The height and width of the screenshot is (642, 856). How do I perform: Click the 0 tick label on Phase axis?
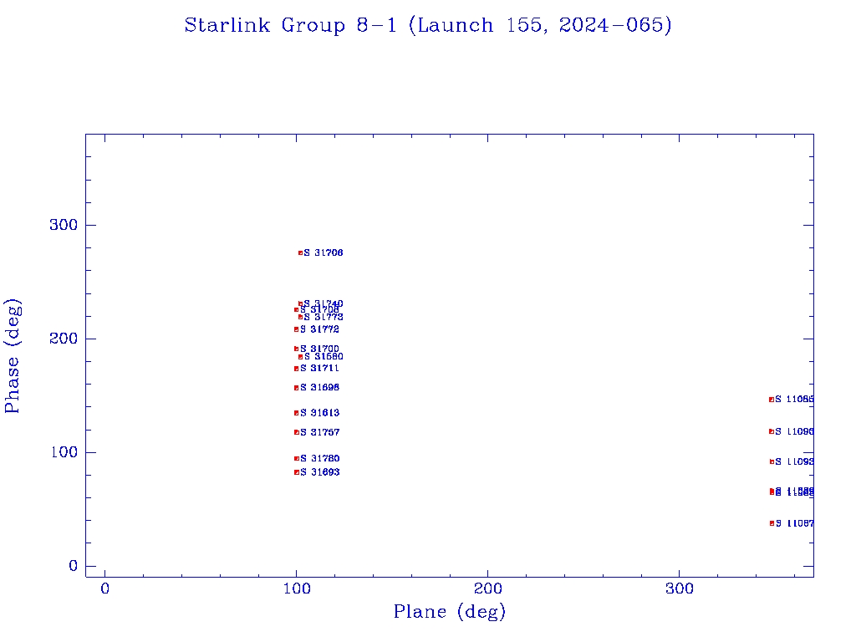(74, 566)
